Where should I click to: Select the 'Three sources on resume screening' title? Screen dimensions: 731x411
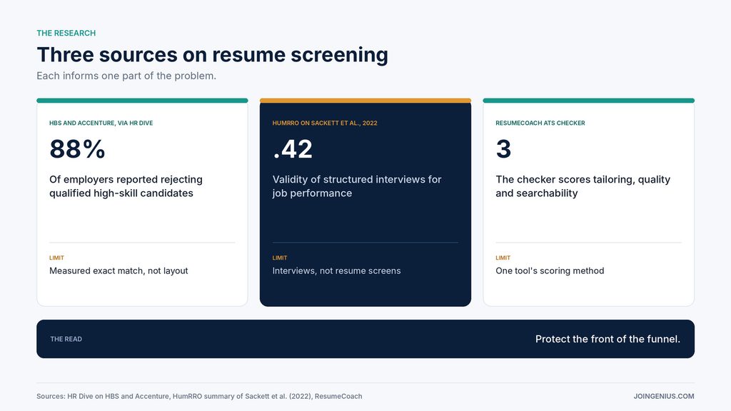(x=212, y=54)
